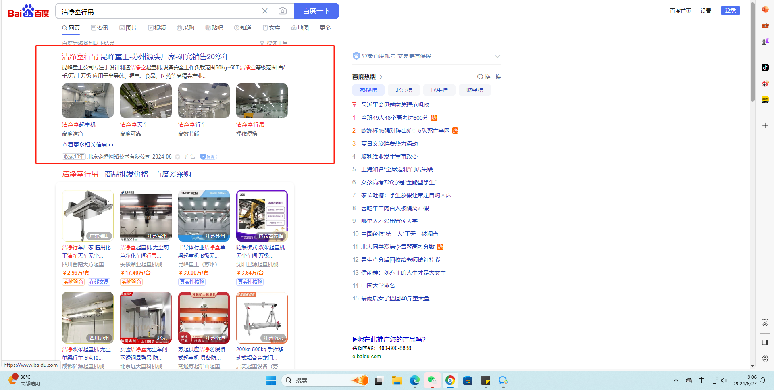Viewport: 774px width, 390px height.
Task: Open the 地图 tab
Action: tap(300, 28)
